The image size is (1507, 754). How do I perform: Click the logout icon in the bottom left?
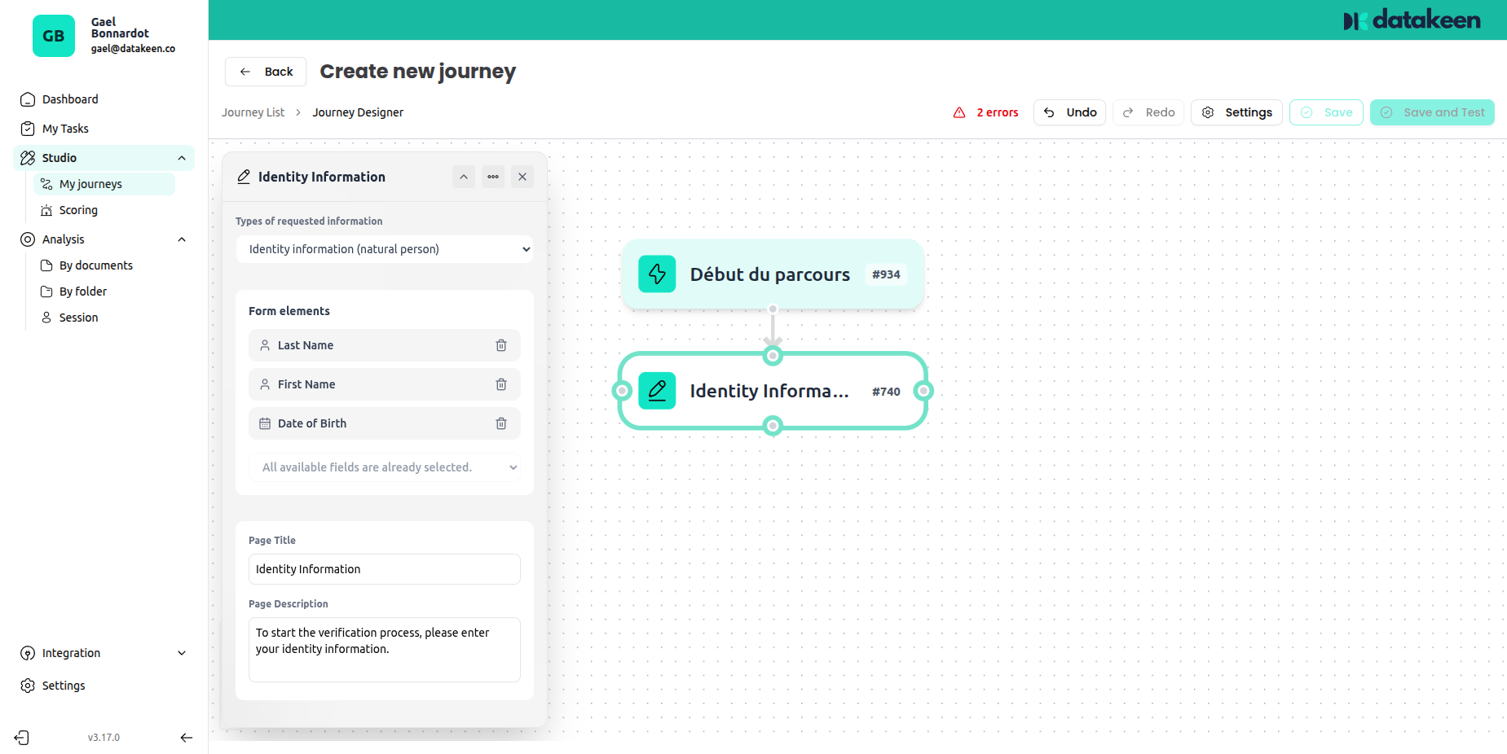20,737
